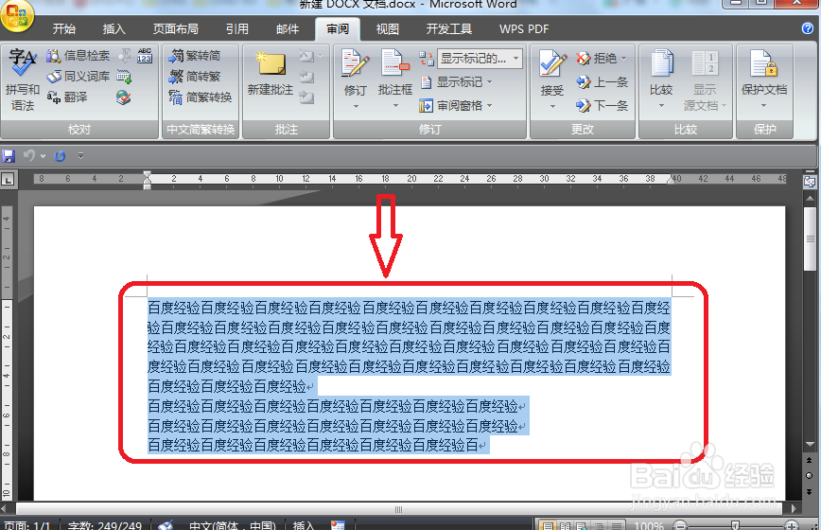
Task: Open the 引用 tab
Action: (x=237, y=28)
